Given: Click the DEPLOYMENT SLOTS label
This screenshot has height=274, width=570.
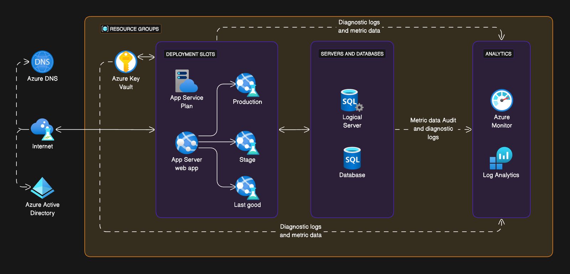Looking at the screenshot, I should click(191, 54).
